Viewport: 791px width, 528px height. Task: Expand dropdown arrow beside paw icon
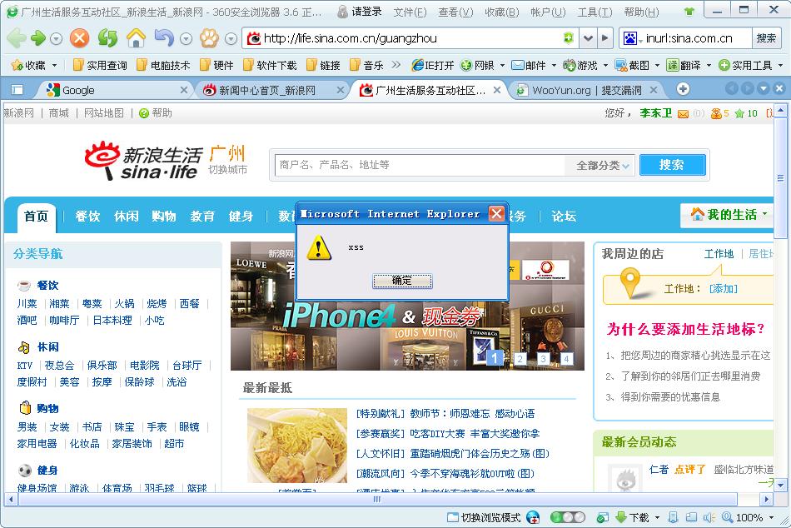click(x=231, y=38)
